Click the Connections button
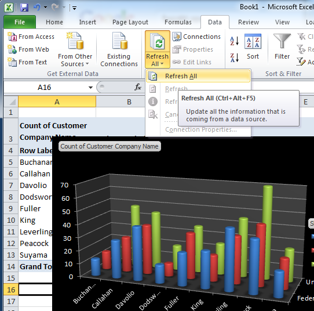Image resolution: width=314 pixels, height=311 pixels. click(196, 37)
